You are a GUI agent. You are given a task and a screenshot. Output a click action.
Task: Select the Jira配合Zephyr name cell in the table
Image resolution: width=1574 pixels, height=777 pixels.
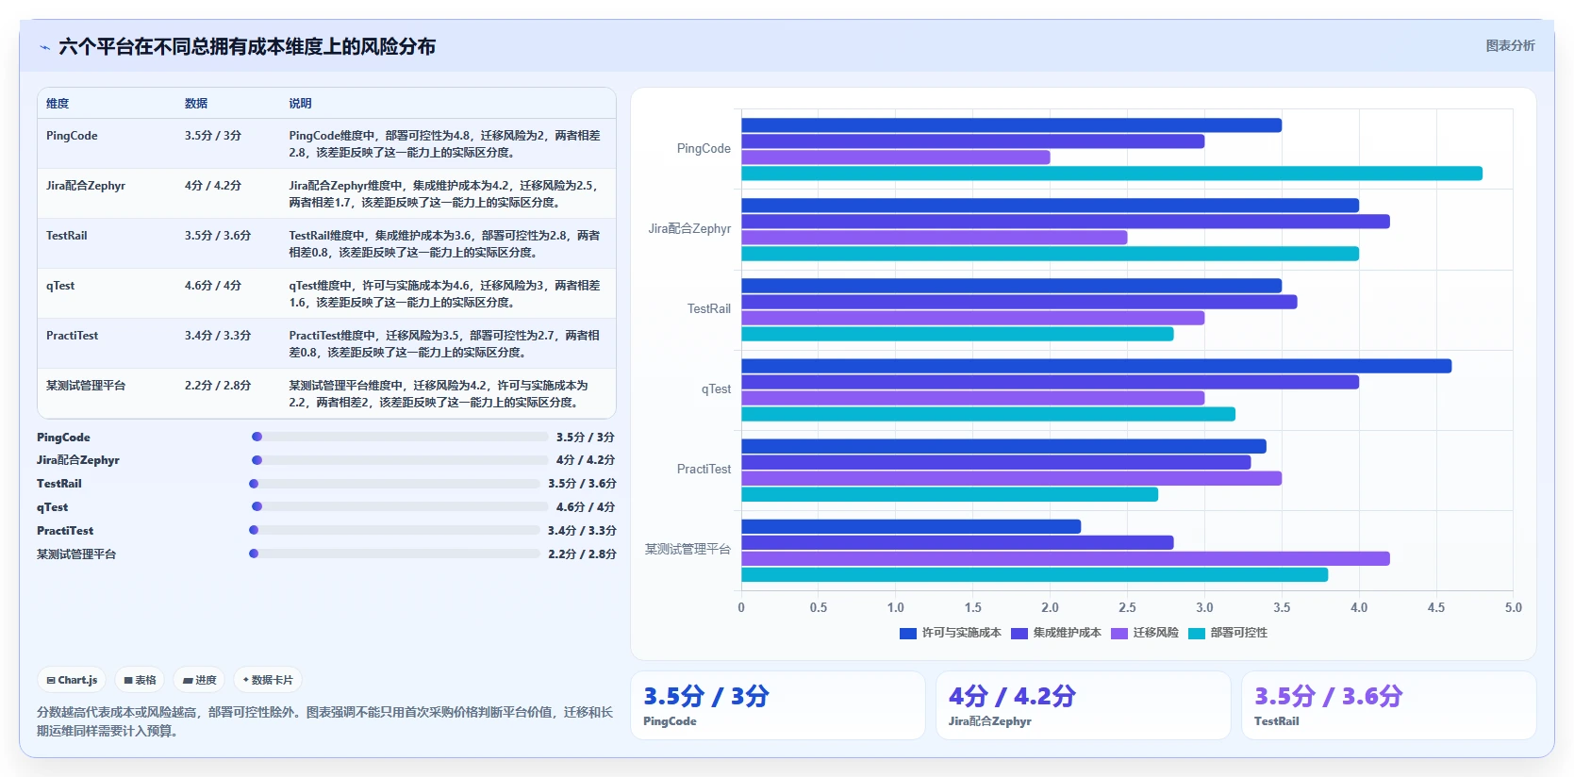(x=86, y=186)
